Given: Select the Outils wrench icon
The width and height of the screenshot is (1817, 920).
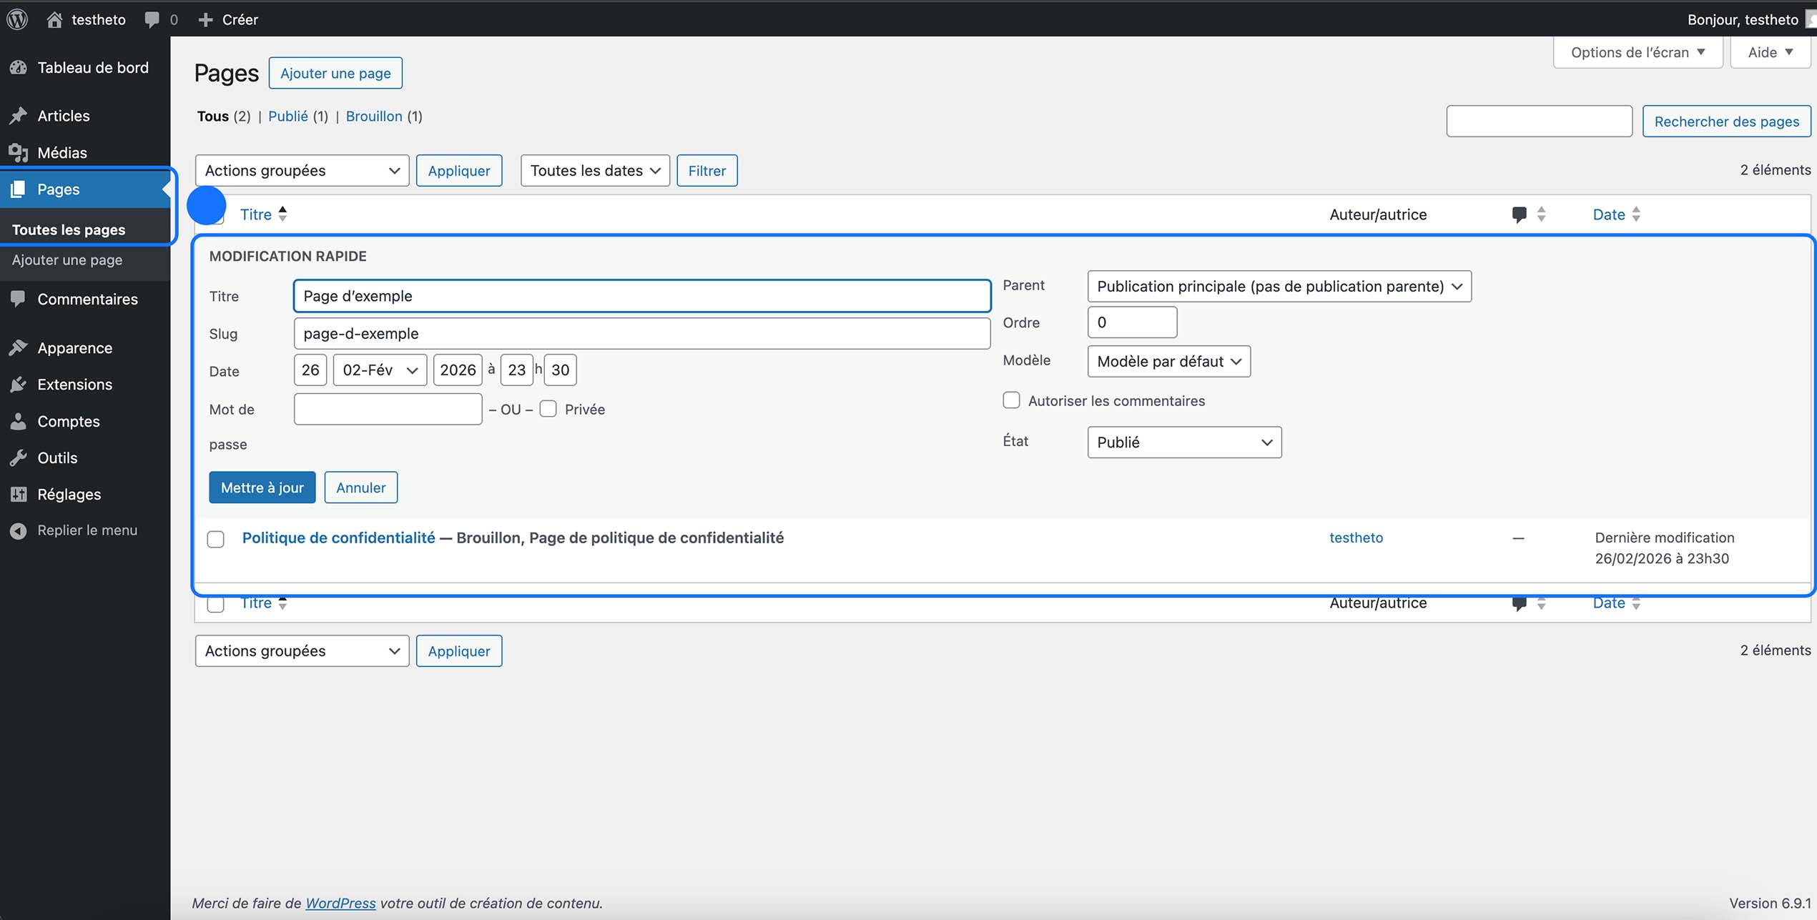Looking at the screenshot, I should click(x=18, y=457).
